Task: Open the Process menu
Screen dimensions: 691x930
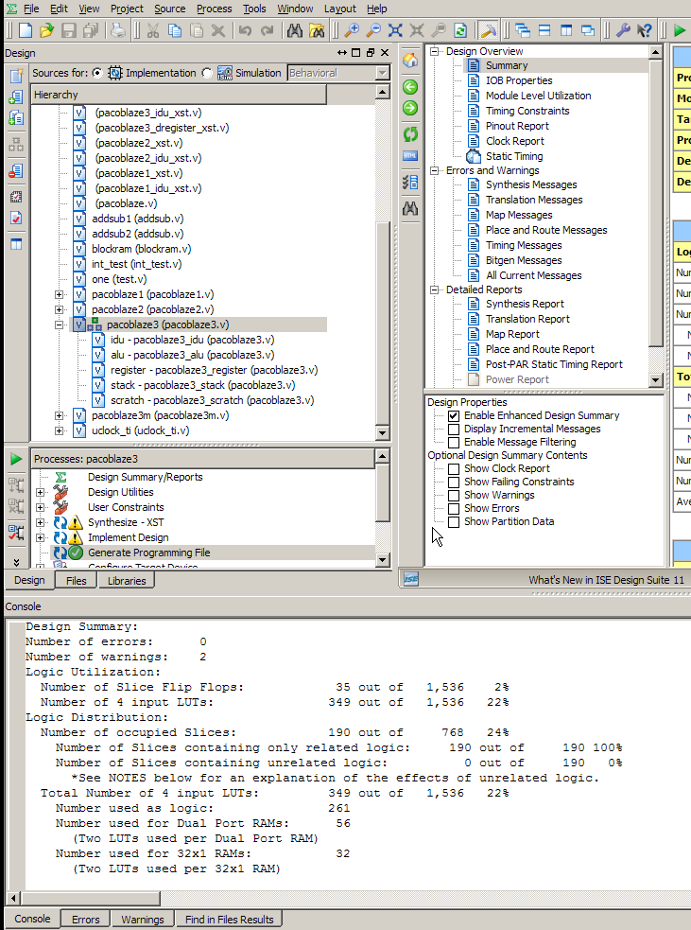Action: click(x=214, y=9)
